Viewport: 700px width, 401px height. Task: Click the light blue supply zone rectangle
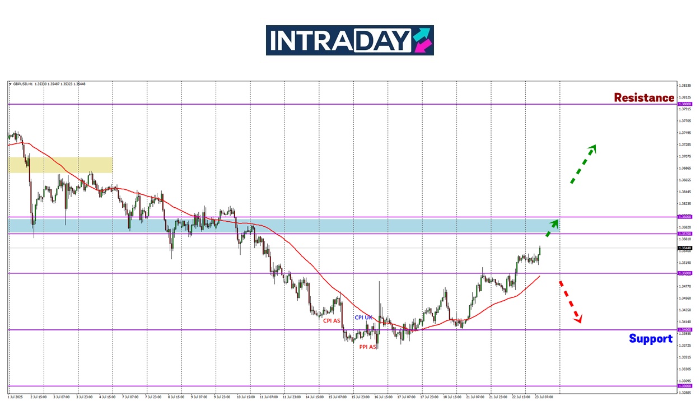tap(280, 225)
